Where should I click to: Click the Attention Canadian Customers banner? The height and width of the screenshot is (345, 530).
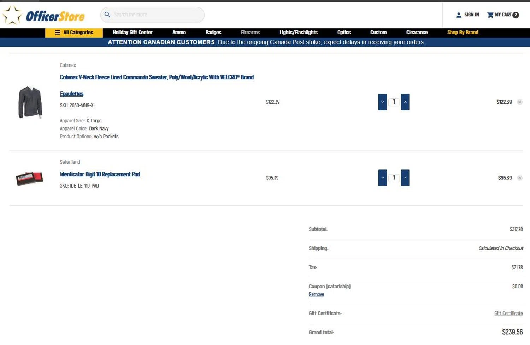pyautogui.click(x=265, y=42)
